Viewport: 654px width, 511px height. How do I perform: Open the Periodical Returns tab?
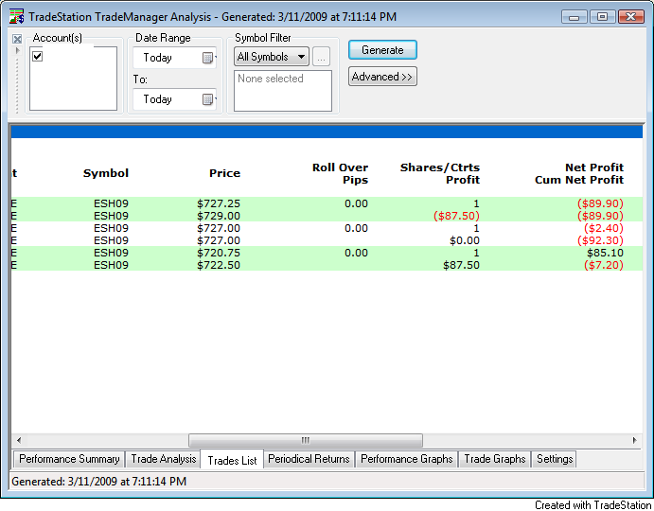point(309,459)
